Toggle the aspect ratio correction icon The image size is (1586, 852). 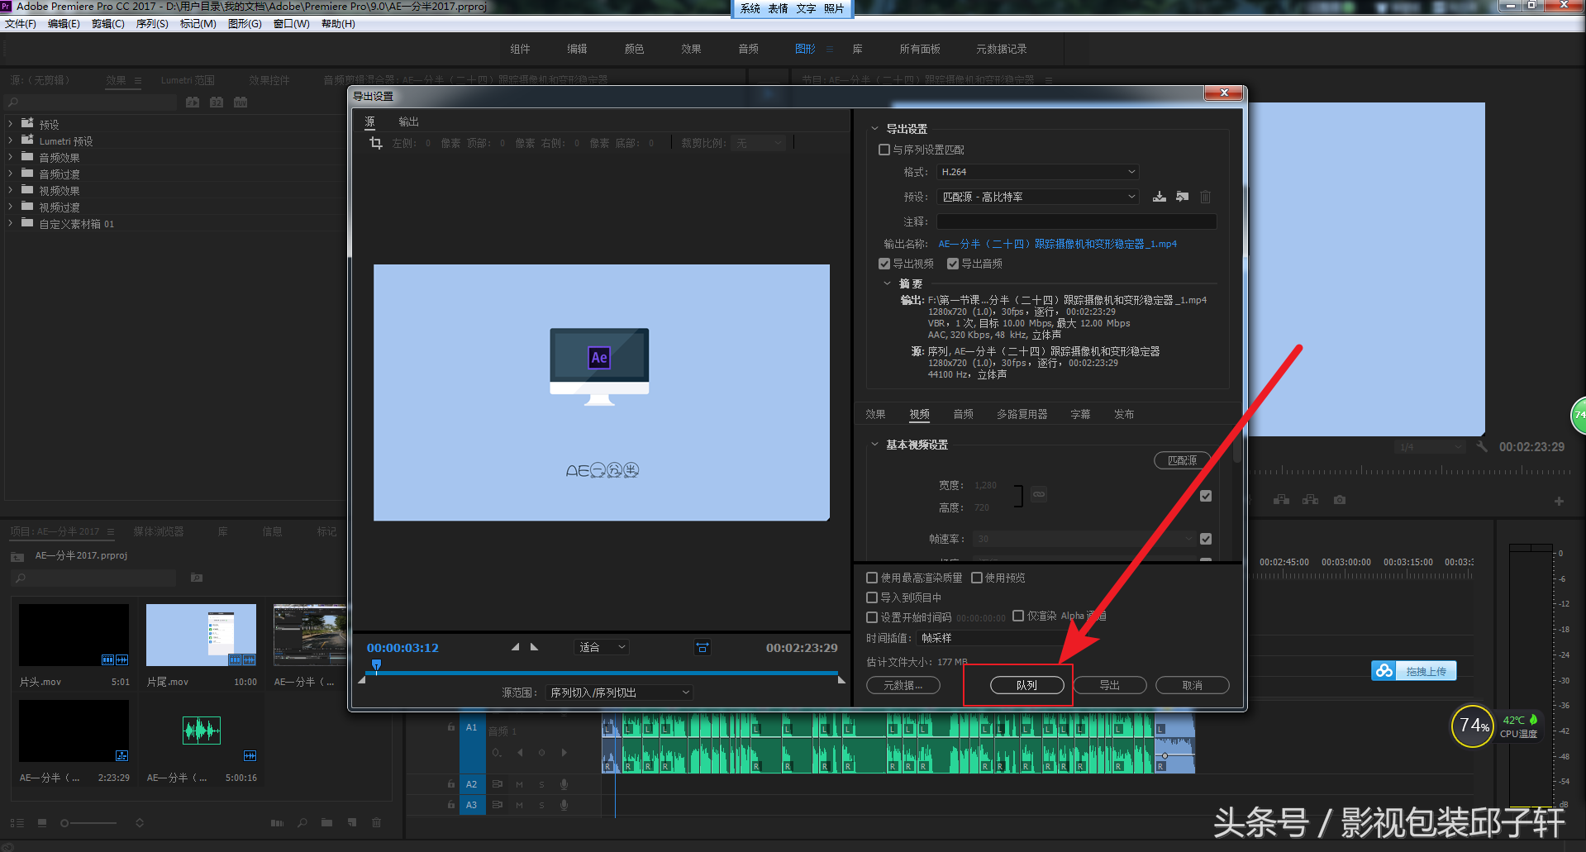click(x=702, y=647)
